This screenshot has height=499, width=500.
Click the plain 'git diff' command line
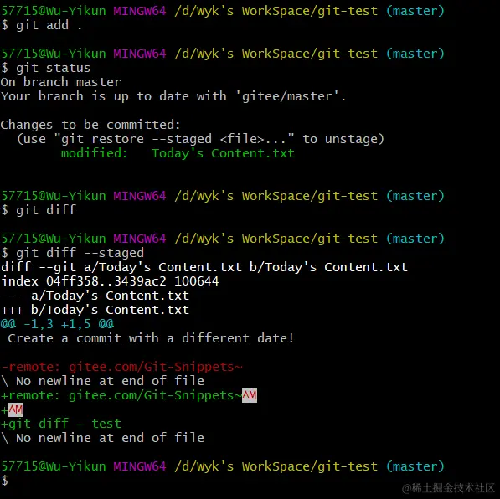(x=39, y=210)
